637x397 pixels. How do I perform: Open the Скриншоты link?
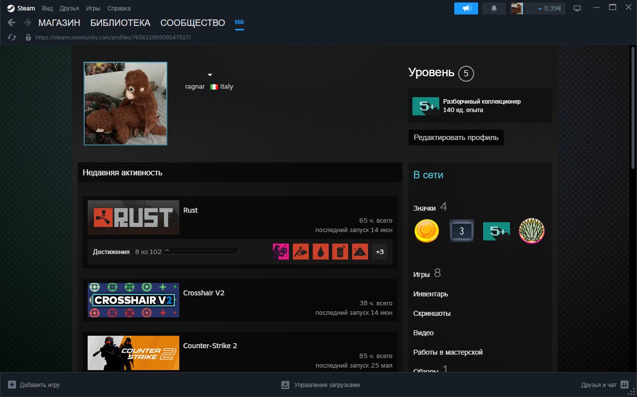pos(432,313)
